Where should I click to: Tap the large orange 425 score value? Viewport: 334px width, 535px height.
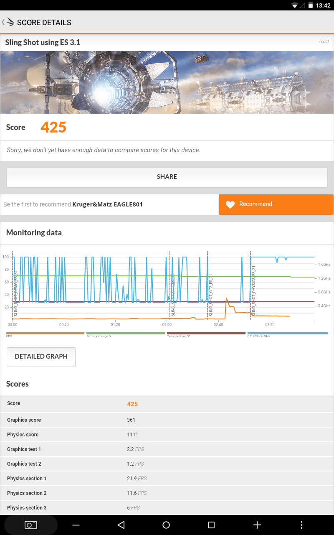(x=53, y=127)
